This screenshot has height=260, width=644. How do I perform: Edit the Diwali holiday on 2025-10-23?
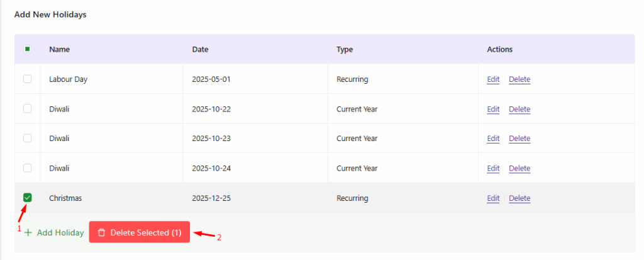point(493,138)
